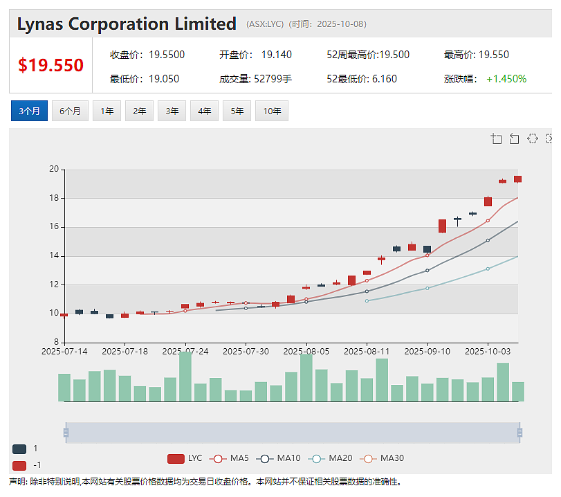The width and height of the screenshot is (561, 497).
Task: Click the 声明 disclaimer text line
Action: point(205,482)
